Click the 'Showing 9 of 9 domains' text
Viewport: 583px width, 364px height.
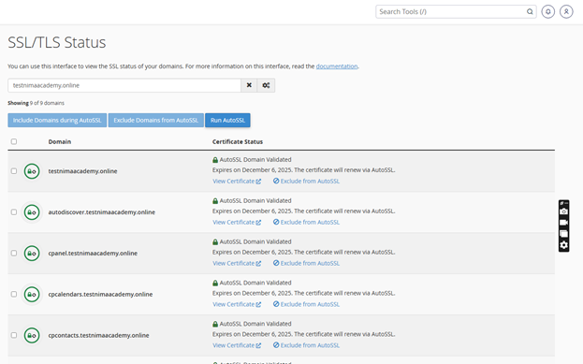(36, 103)
